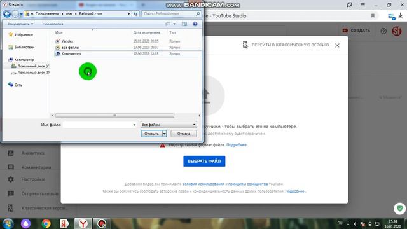Open Условия использования link
The height and width of the screenshot is (229, 407).
203,184
